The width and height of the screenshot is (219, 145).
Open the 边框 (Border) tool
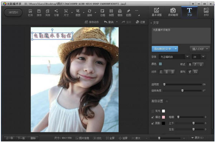102,12
